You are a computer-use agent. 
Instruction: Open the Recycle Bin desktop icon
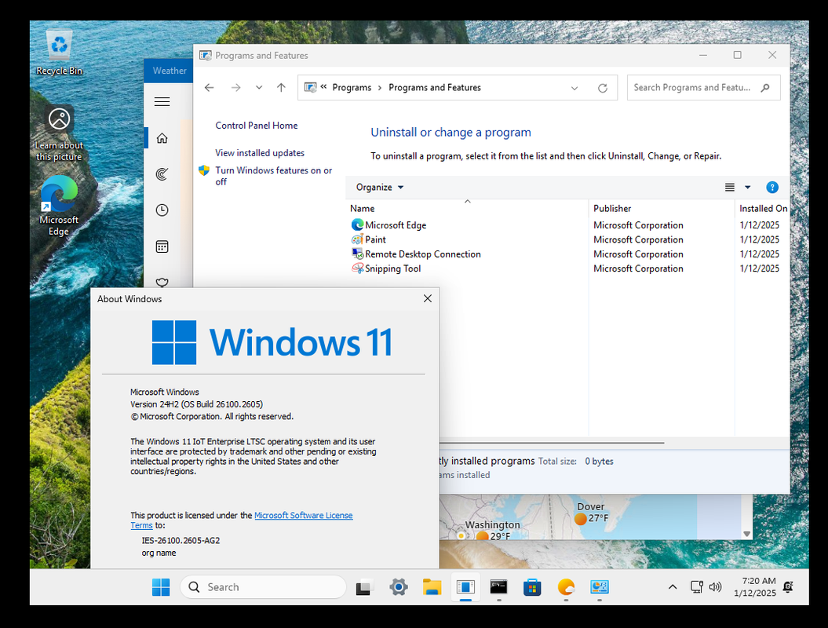59,53
